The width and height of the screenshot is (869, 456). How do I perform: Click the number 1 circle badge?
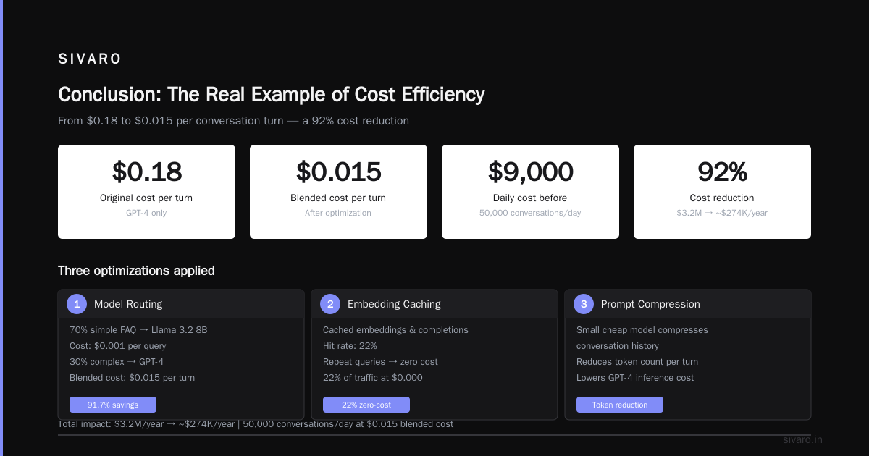coord(77,304)
